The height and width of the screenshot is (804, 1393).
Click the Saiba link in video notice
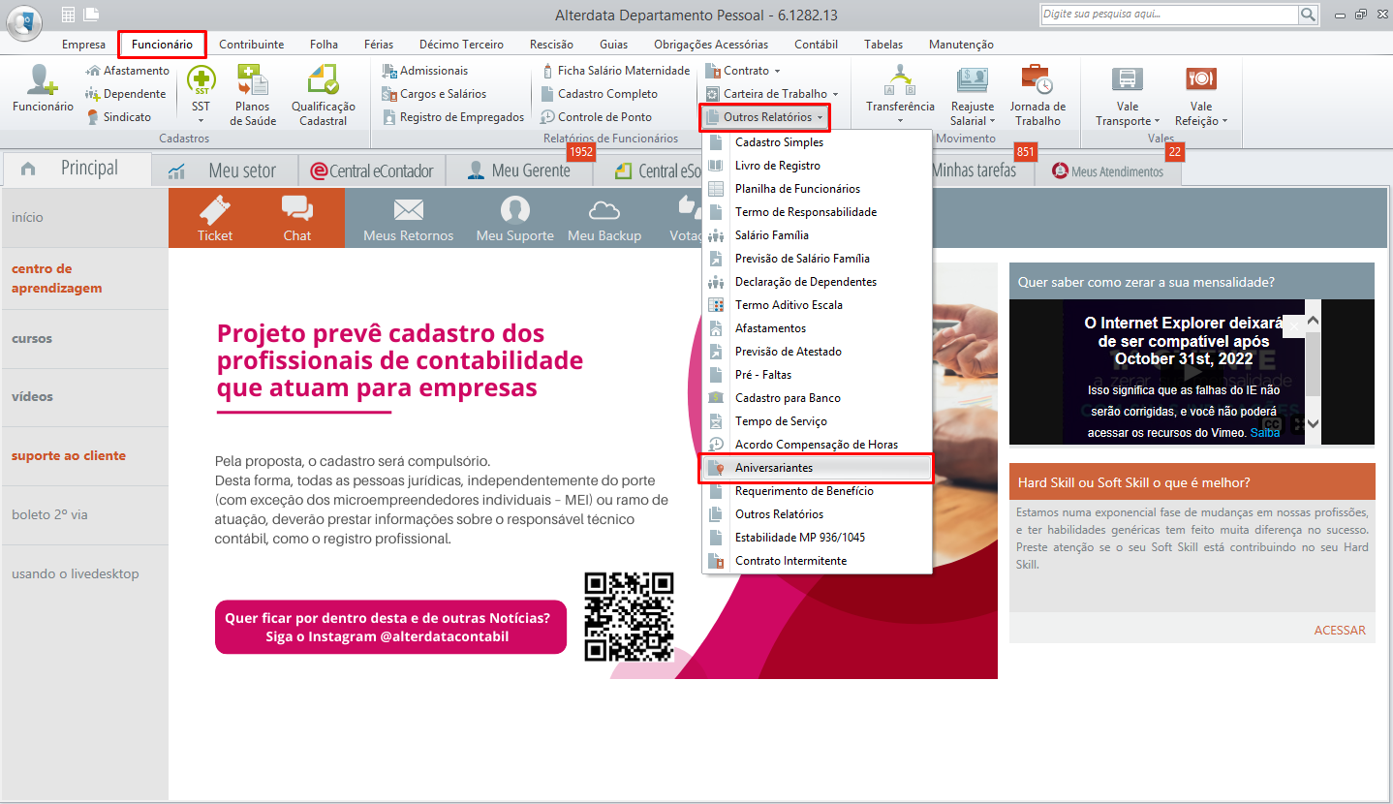1264,433
